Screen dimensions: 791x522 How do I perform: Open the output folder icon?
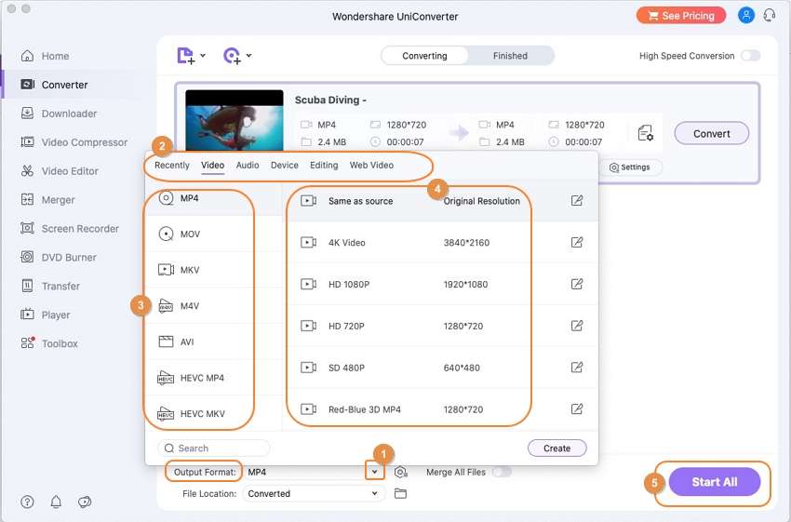400,493
